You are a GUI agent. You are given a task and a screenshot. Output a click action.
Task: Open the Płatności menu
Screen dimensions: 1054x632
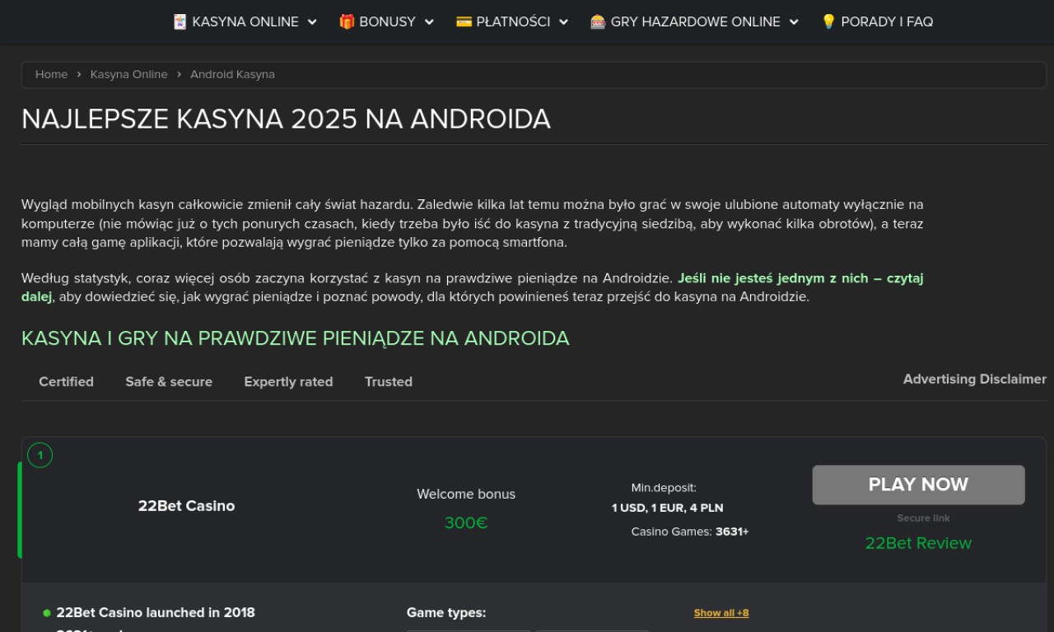coord(512,22)
